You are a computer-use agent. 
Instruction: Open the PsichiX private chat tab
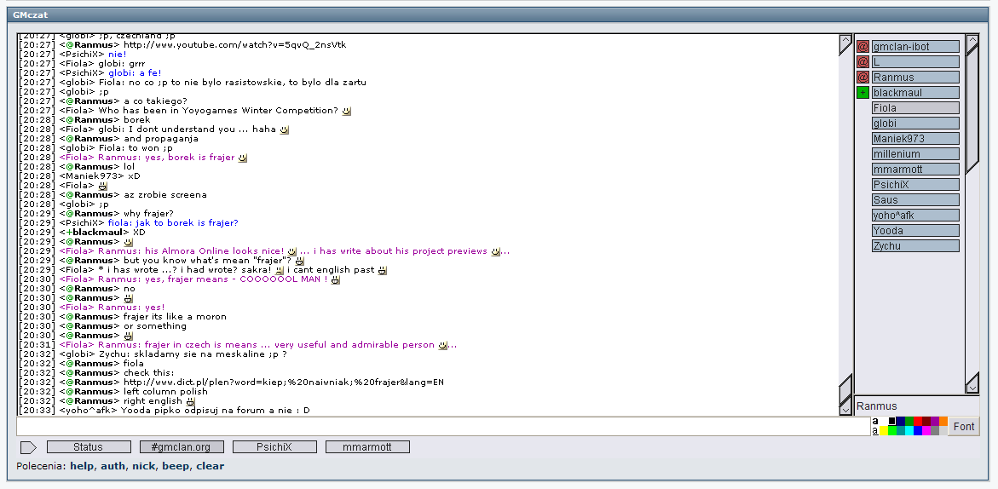[x=274, y=447]
